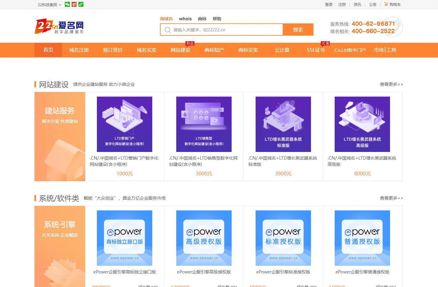Open LTD增长黑武器系统 标准版 image

tap(283, 124)
